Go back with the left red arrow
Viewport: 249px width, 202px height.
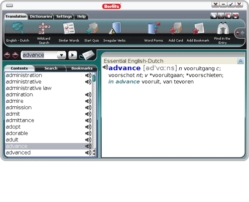[7, 55]
